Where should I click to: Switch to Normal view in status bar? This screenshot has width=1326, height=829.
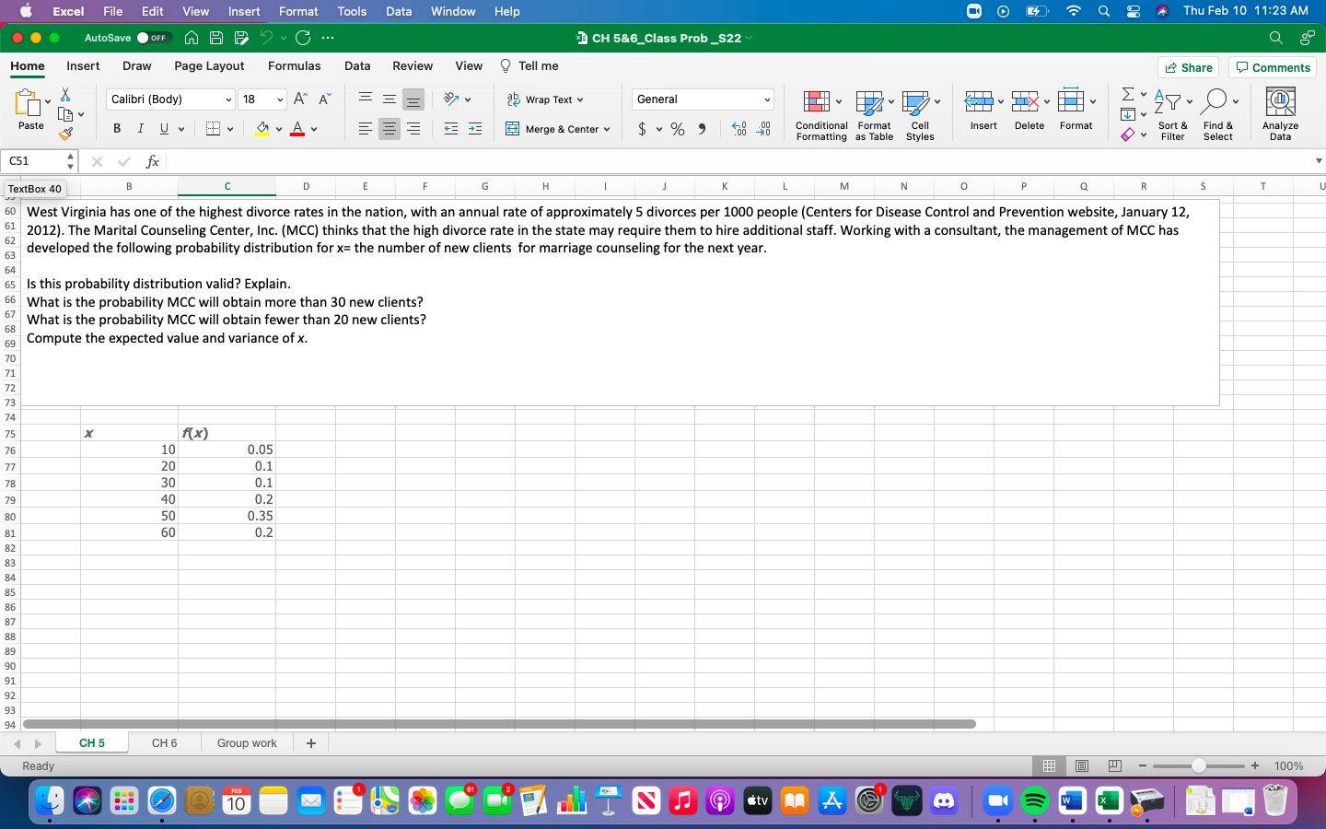click(1049, 765)
